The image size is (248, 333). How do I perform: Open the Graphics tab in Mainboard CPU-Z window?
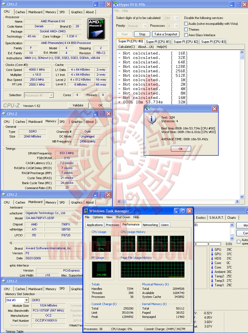(77, 202)
